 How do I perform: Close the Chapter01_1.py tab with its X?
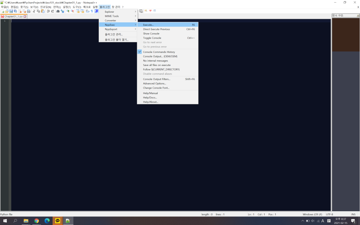25,16
